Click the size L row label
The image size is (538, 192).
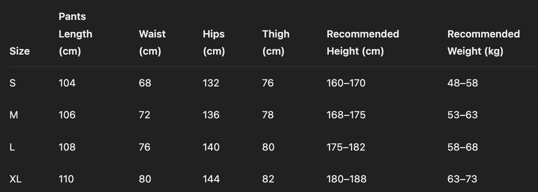click(x=12, y=147)
